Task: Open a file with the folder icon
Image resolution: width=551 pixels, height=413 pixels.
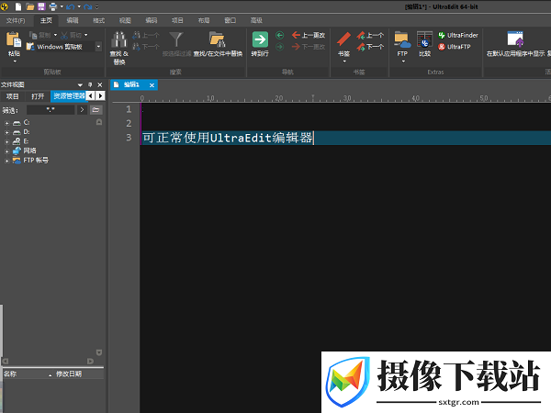Action: pos(30,6)
